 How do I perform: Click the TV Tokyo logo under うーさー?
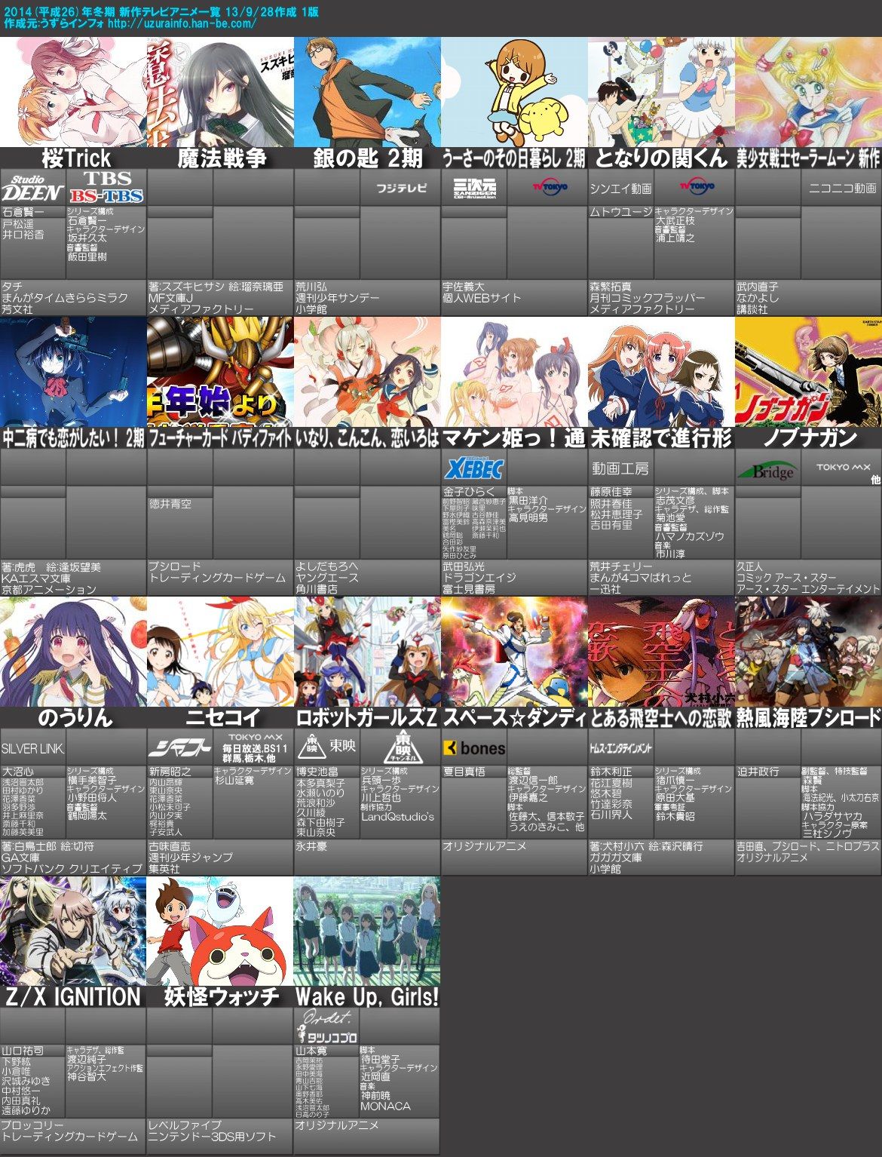pyautogui.click(x=549, y=187)
